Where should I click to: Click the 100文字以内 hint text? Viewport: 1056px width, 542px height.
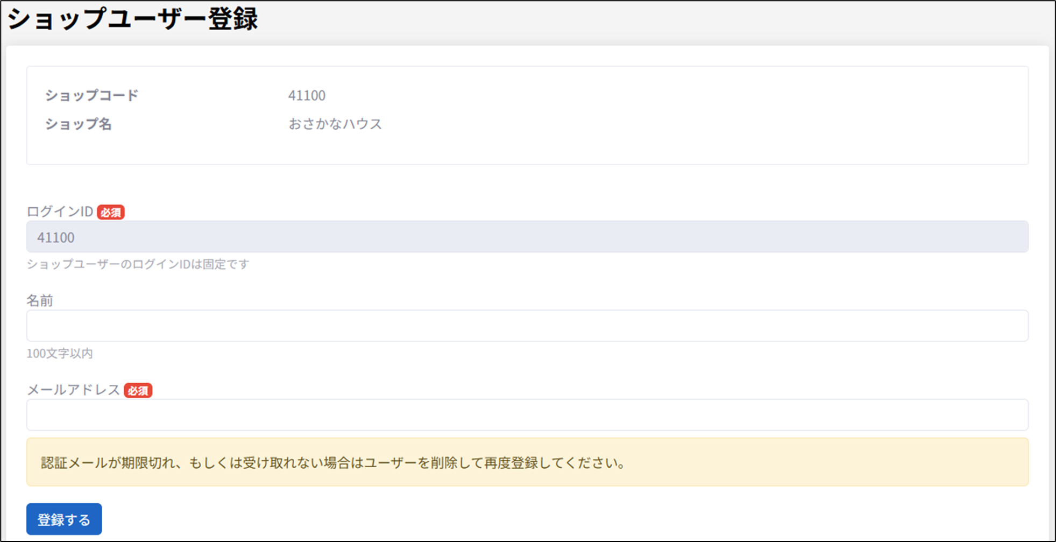[60, 354]
